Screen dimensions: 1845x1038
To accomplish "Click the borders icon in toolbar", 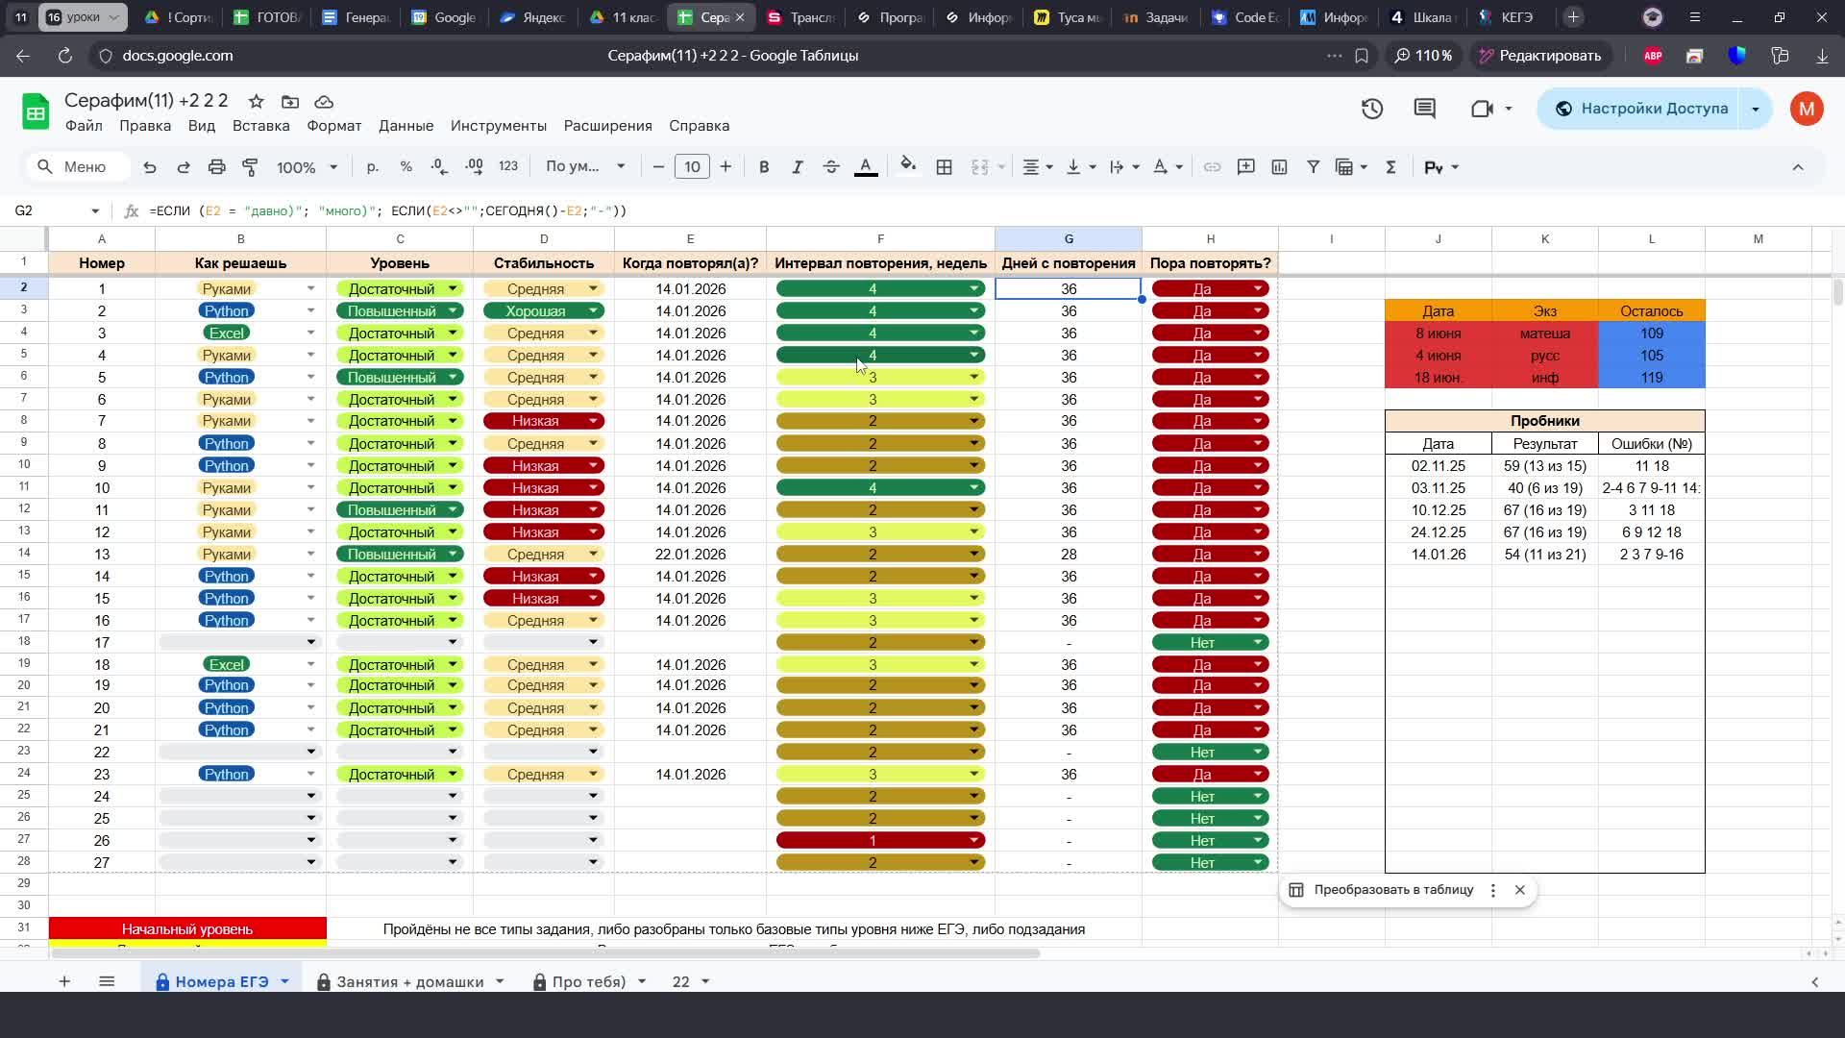I will [944, 167].
